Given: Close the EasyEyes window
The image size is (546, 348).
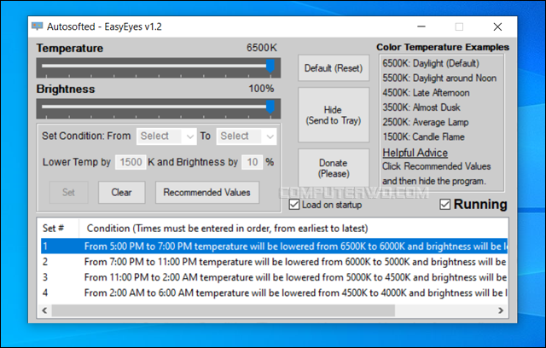Looking at the screenshot, I should click(497, 26).
